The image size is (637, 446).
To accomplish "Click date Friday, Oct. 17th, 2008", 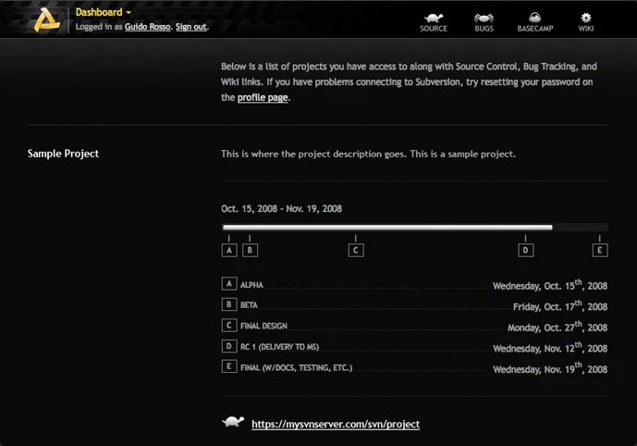I will coord(560,305).
